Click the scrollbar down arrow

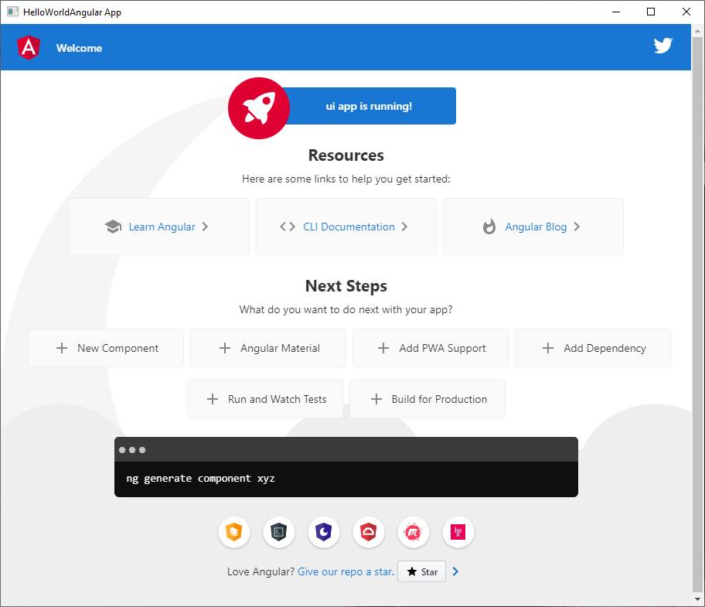tap(697, 599)
